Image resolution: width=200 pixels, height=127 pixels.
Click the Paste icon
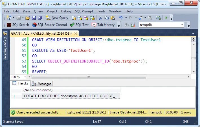(x=113, y=18)
